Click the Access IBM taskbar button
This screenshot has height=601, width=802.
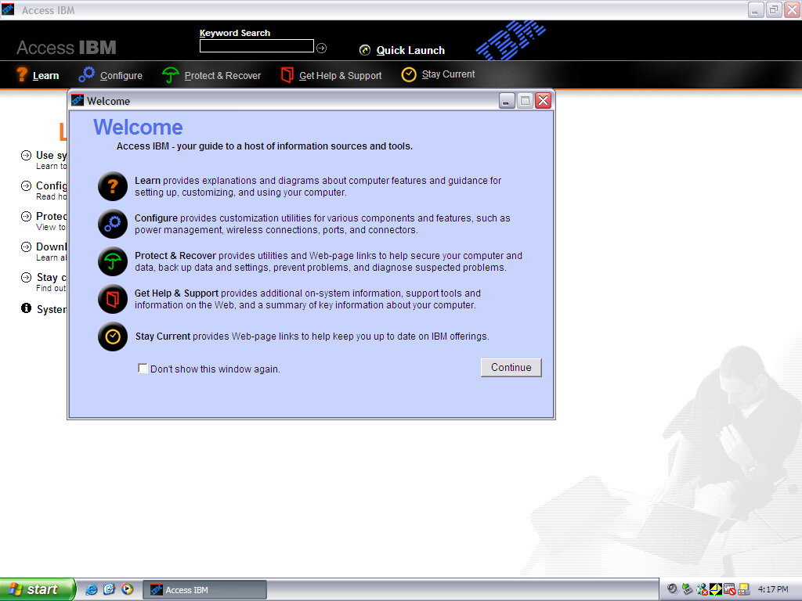pos(205,590)
